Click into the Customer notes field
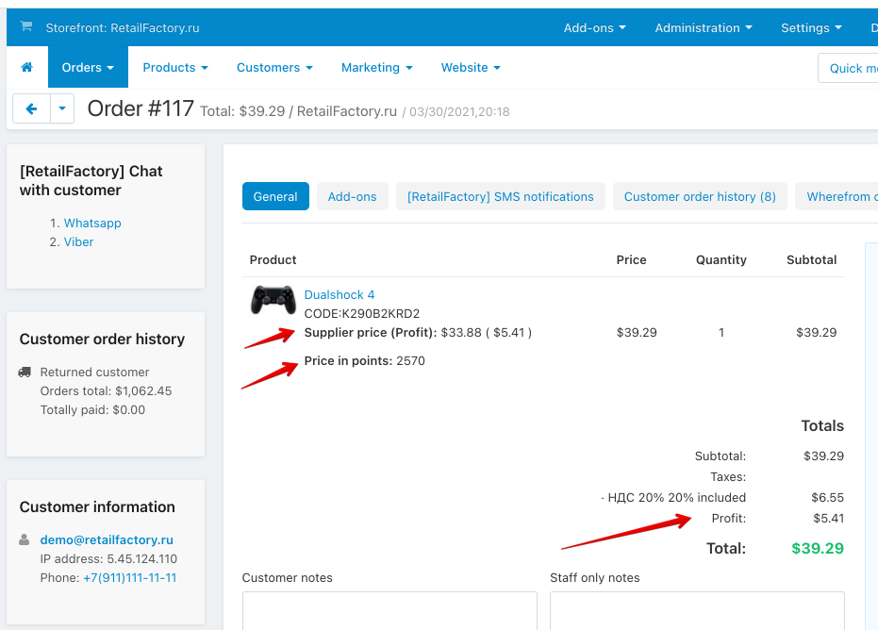878x630 pixels. pos(389,611)
